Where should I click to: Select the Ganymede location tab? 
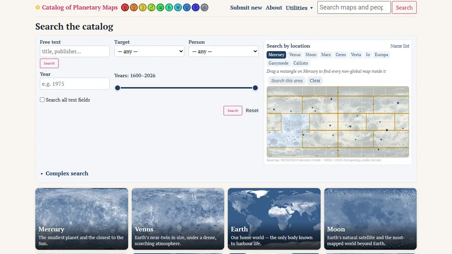(x=278, y=63)
